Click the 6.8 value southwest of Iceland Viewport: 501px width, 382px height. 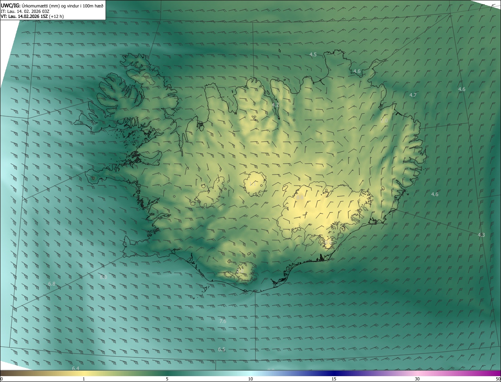coord(52,284)
